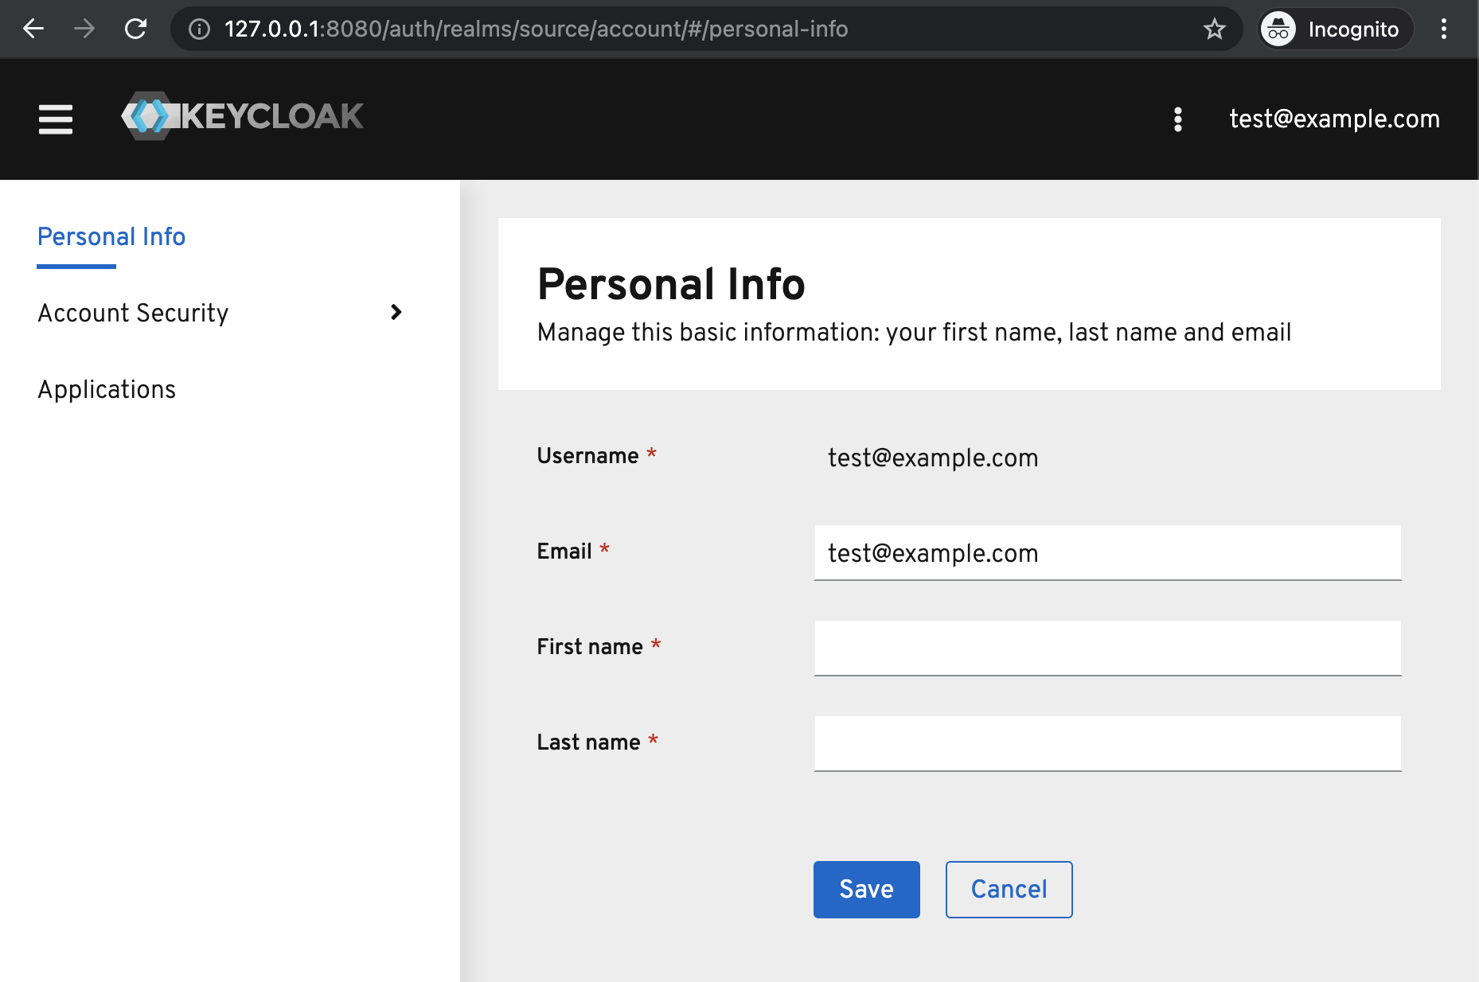Focus the First name field

[x=1107, y=649]
